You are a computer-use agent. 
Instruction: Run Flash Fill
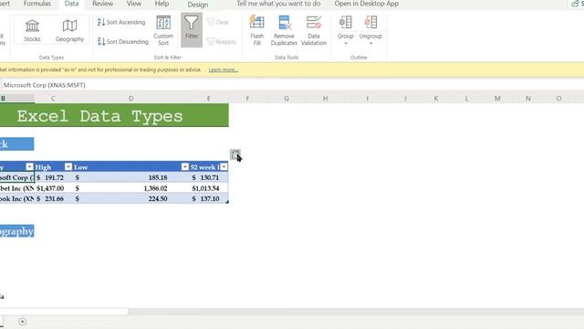pos(256,30)
